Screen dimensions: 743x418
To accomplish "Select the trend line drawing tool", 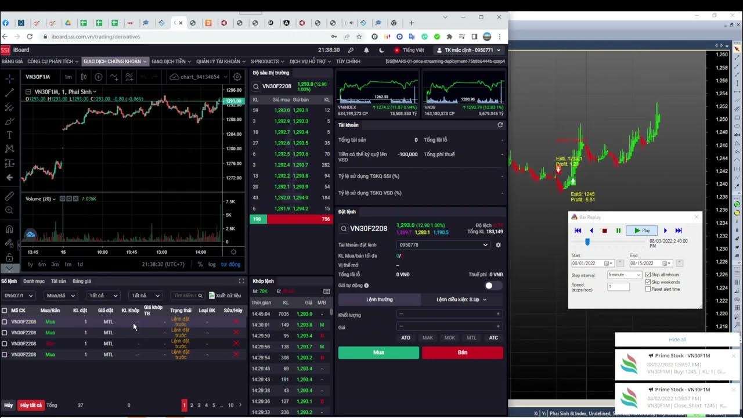I will 9,93.
